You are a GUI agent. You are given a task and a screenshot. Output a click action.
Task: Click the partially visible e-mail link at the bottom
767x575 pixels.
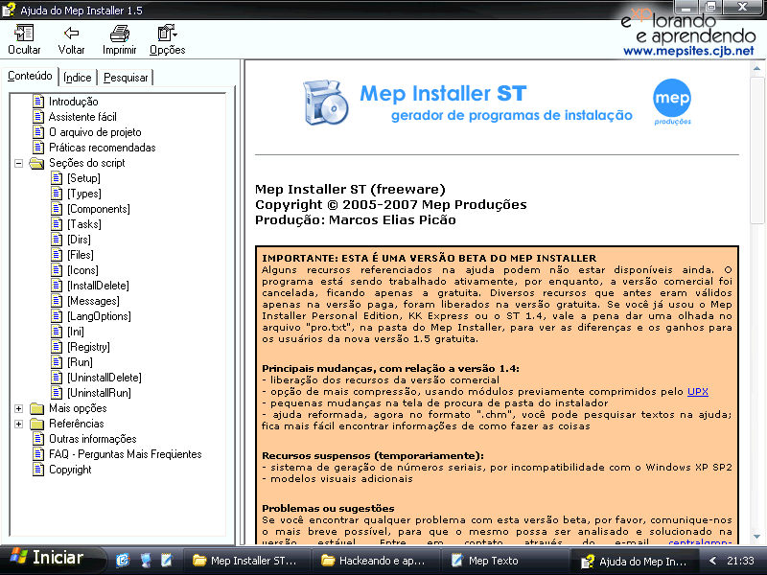(700, 541)
